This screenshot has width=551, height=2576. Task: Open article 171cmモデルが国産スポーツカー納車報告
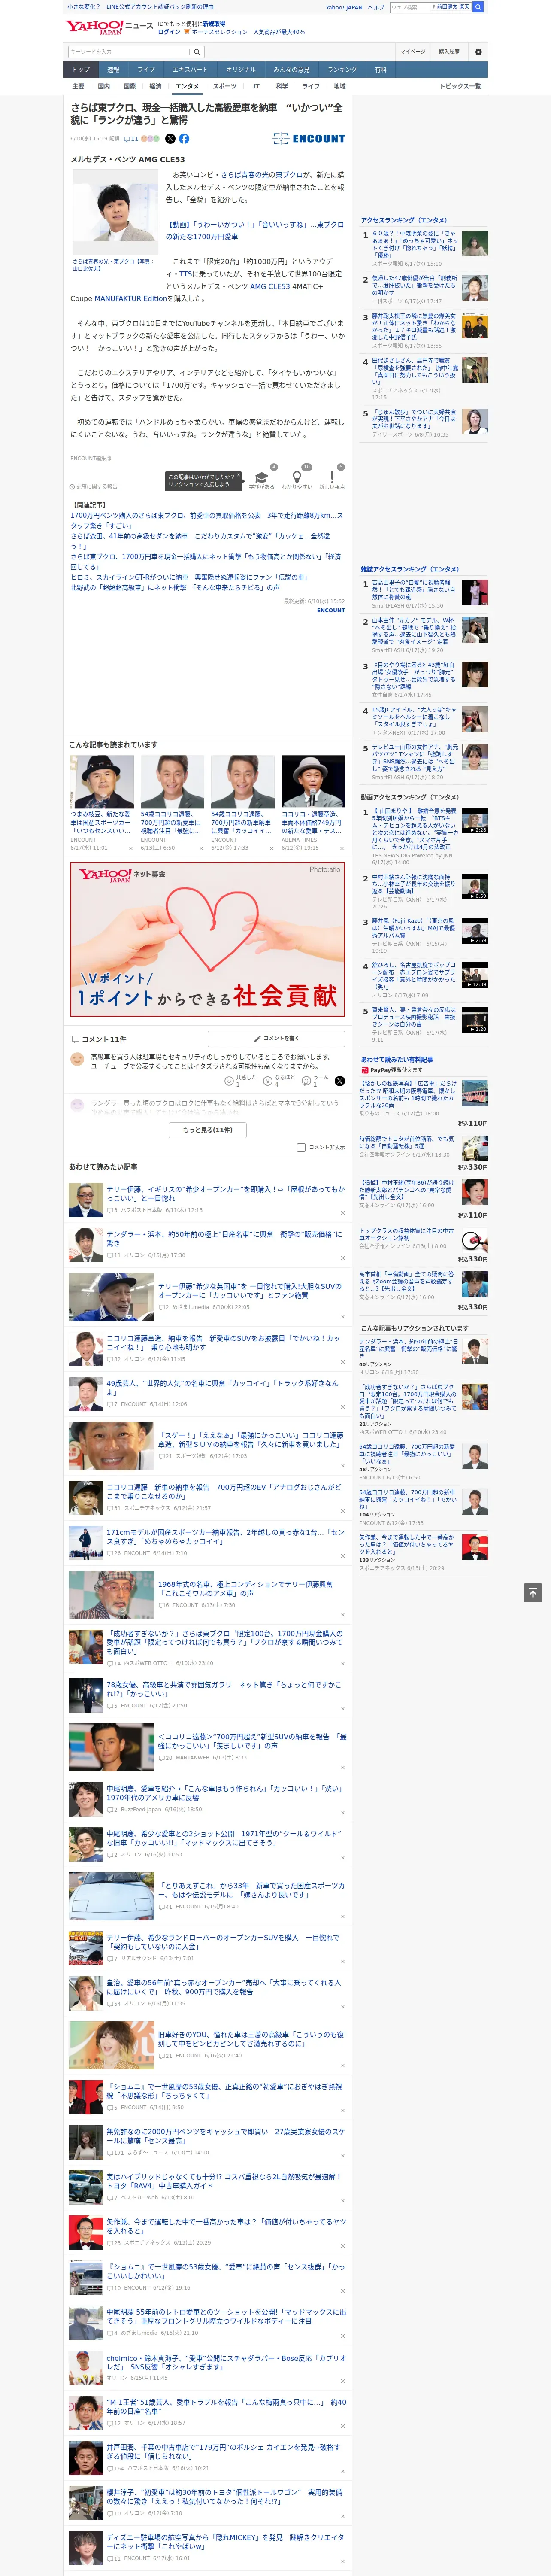pos(226,1537)
